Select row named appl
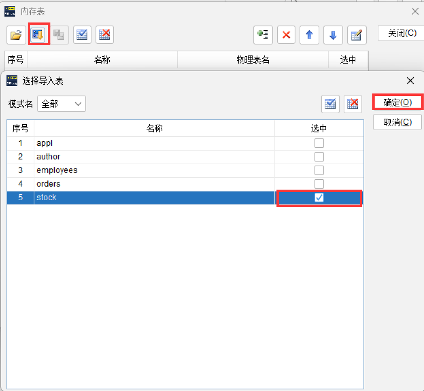424x391 pixels. click(185, 143)
